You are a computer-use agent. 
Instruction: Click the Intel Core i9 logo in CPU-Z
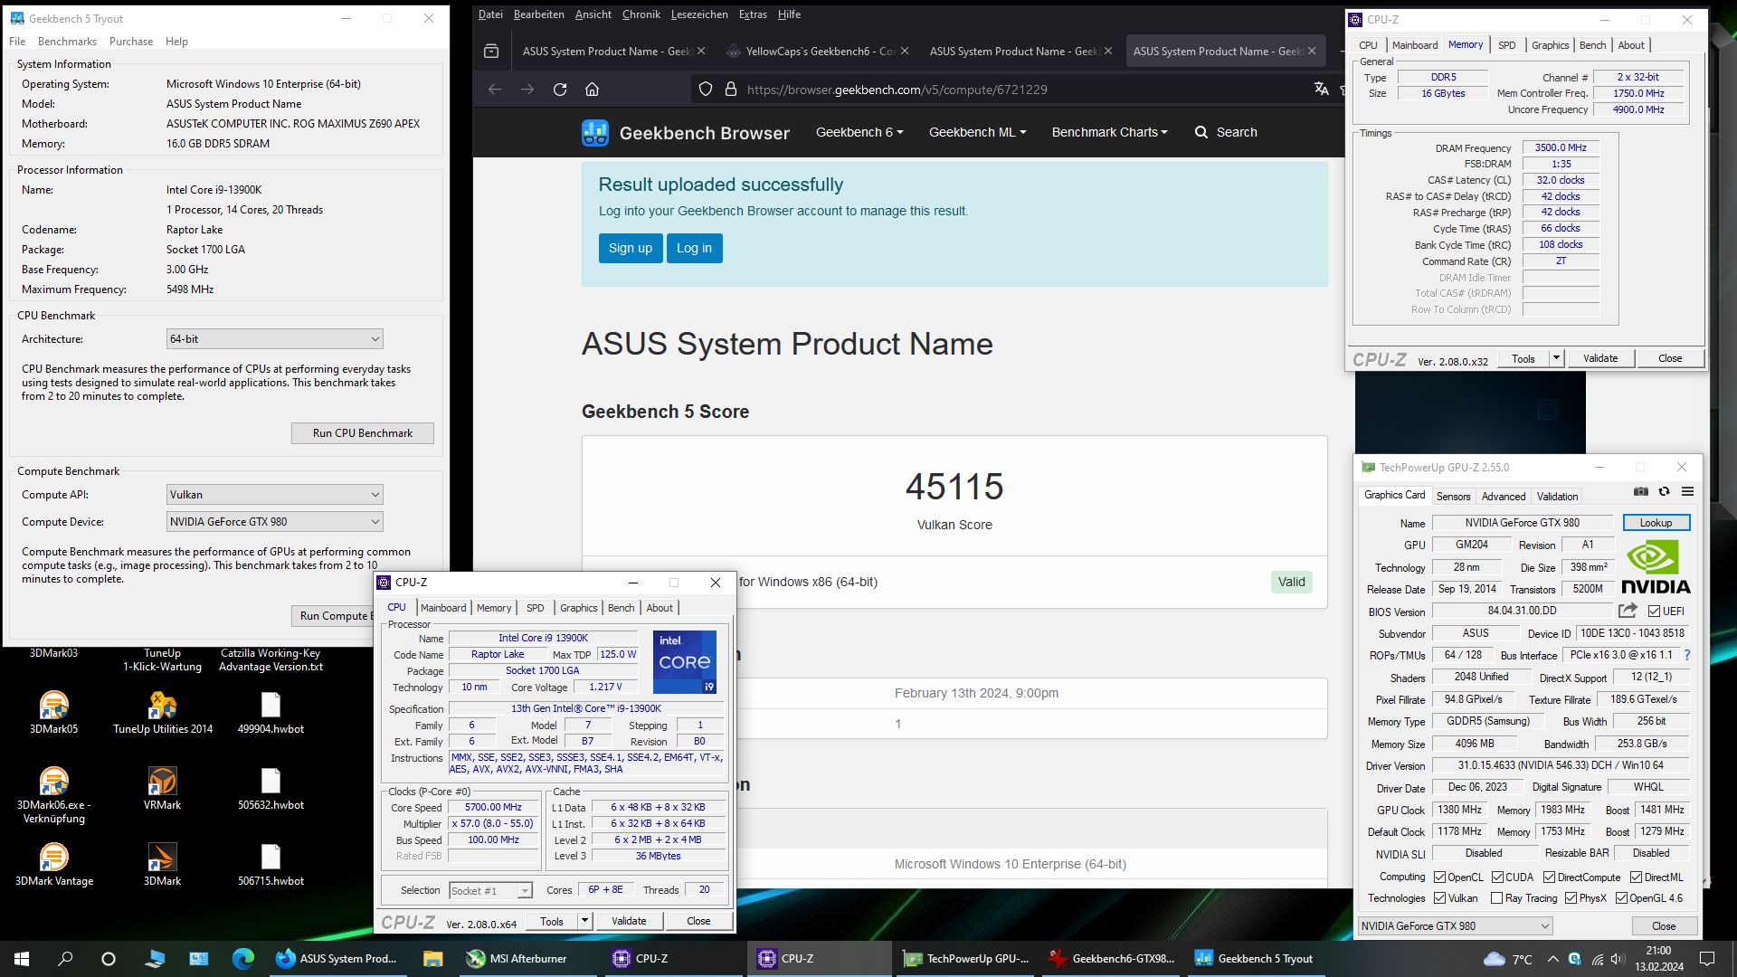685,662
